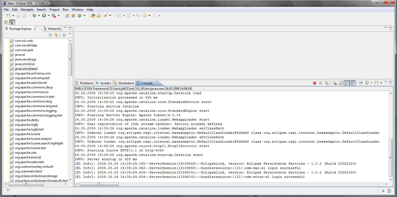Click the fast view icon in status bar
The height and width of the screenshot is (197, 397).
8,191
